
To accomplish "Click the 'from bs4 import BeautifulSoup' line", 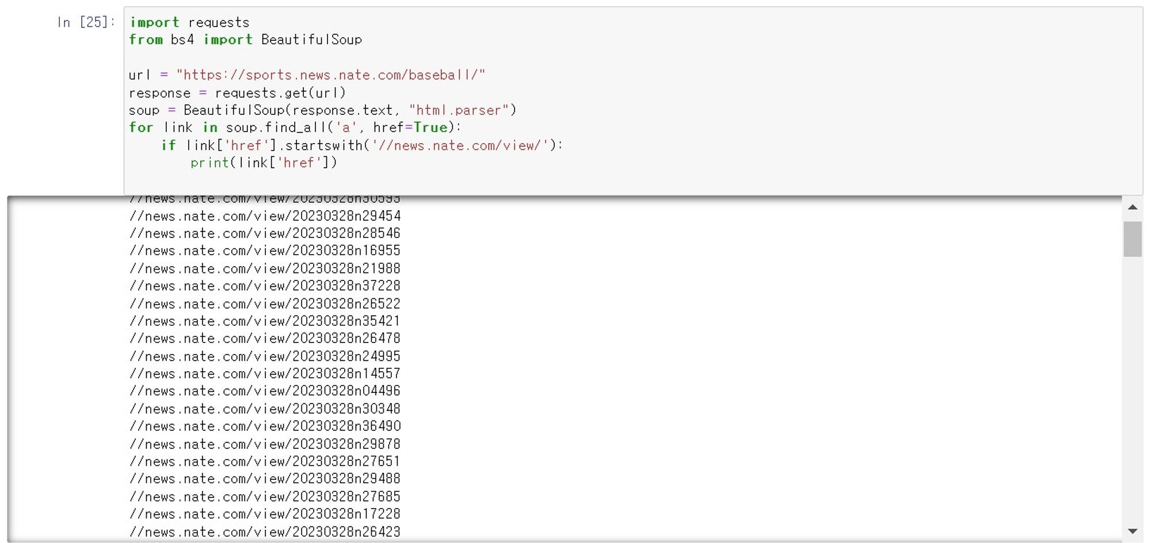I will [x=246, y=40].
